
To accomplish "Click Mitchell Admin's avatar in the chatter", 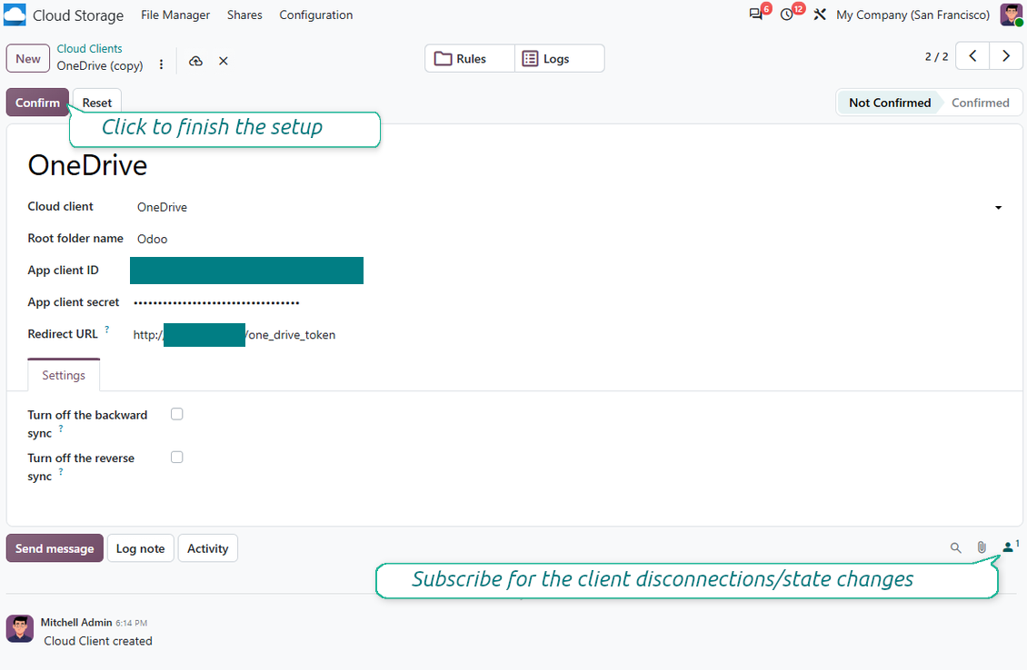I will coord(20,629).
